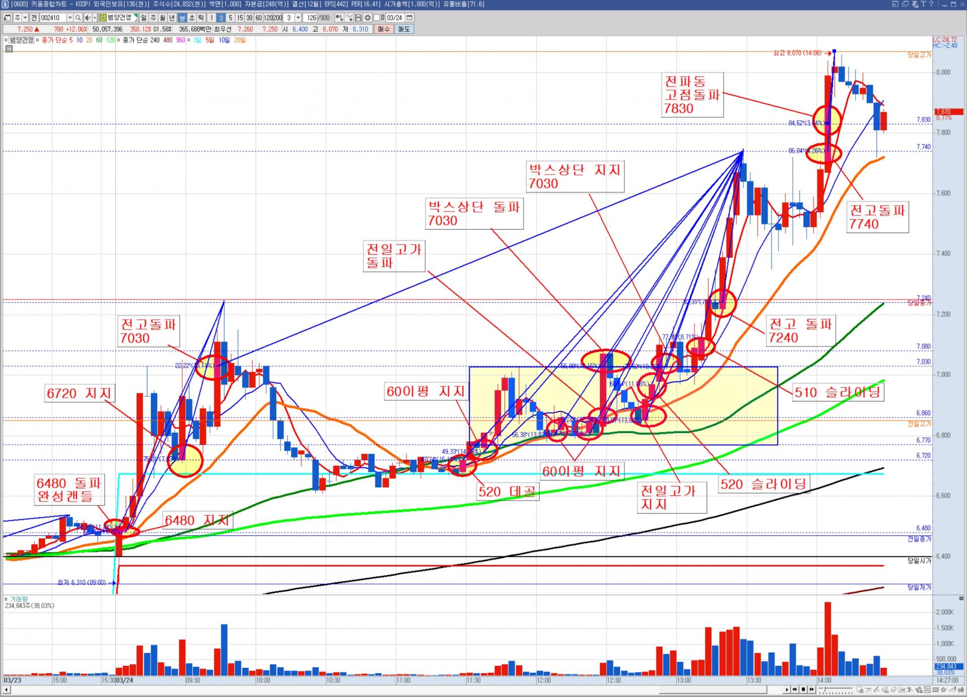
Task: Click the speaker sound icon
Action: point(87,18)
